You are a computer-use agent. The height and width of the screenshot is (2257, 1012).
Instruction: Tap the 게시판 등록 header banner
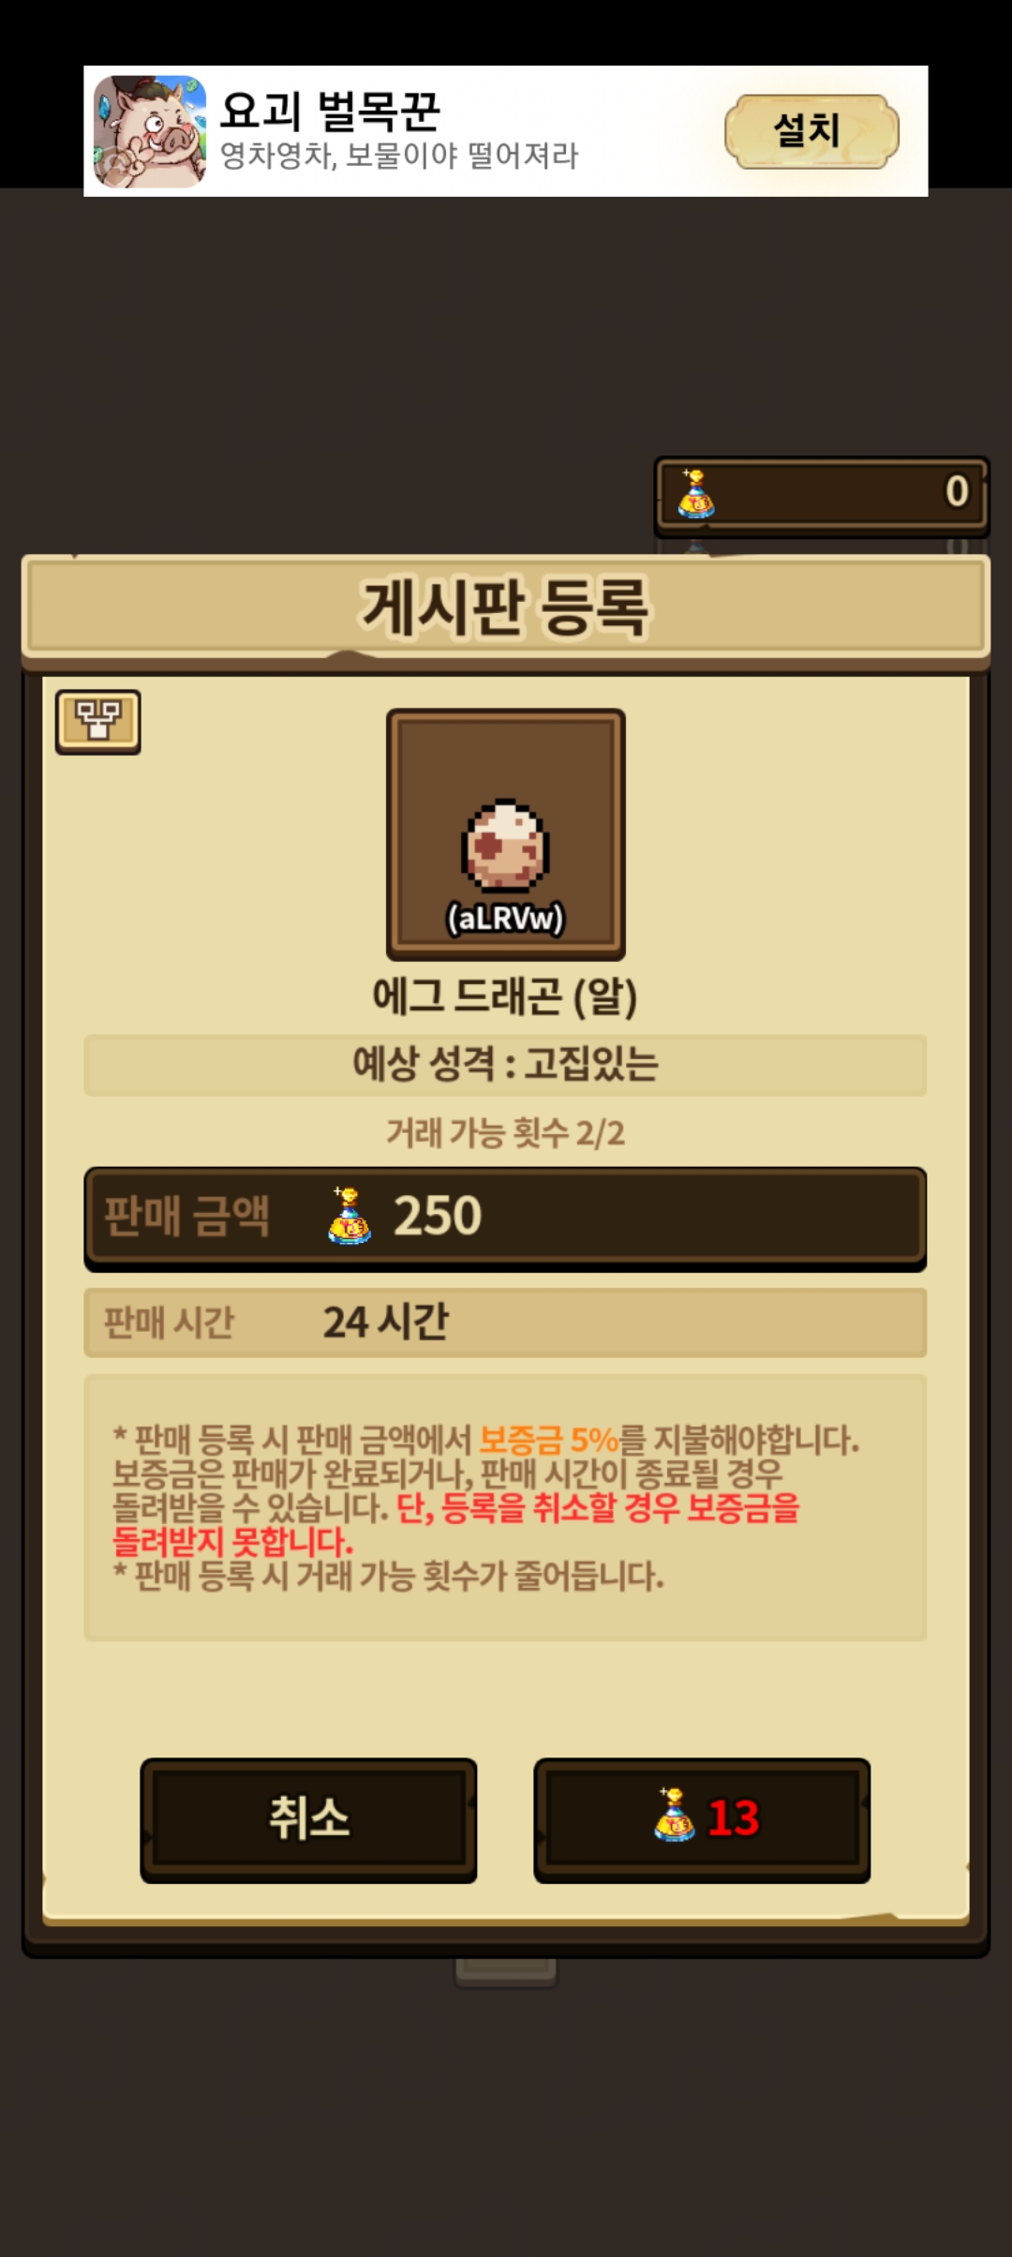tap(506, 607)
